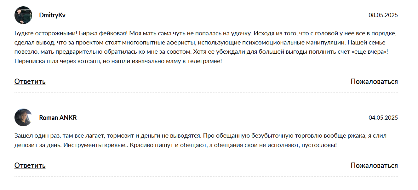The image size is (418, 190).
Task: Report Roman ANKR's comment with Пожаловаться
Action: [x=374, y=166]
